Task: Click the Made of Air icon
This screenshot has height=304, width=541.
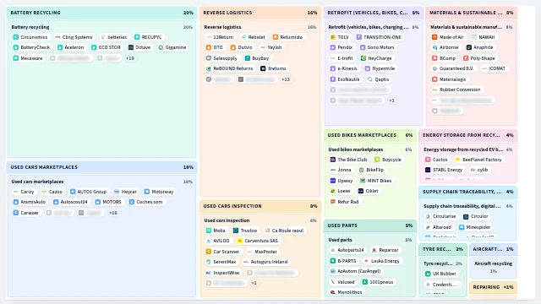Action: point(434,37)
